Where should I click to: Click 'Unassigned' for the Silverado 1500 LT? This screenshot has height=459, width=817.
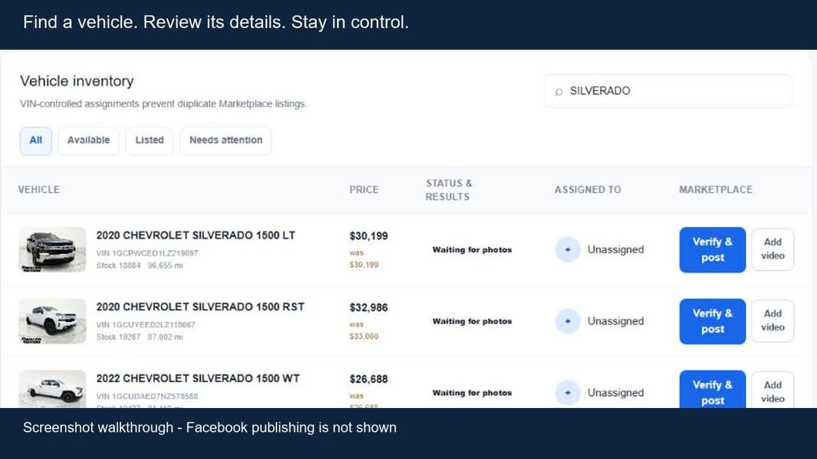click(x=615, y=250)
